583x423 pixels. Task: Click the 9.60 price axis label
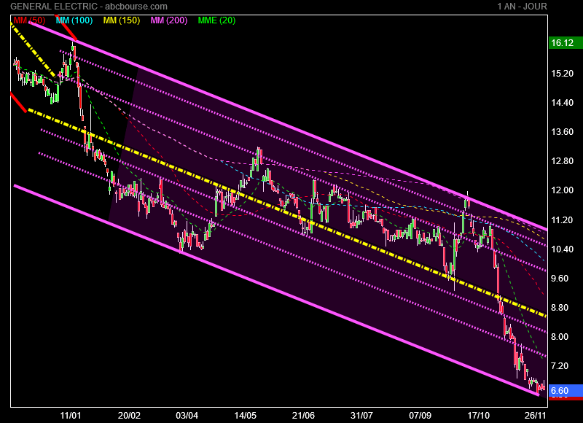pos(560,279)
